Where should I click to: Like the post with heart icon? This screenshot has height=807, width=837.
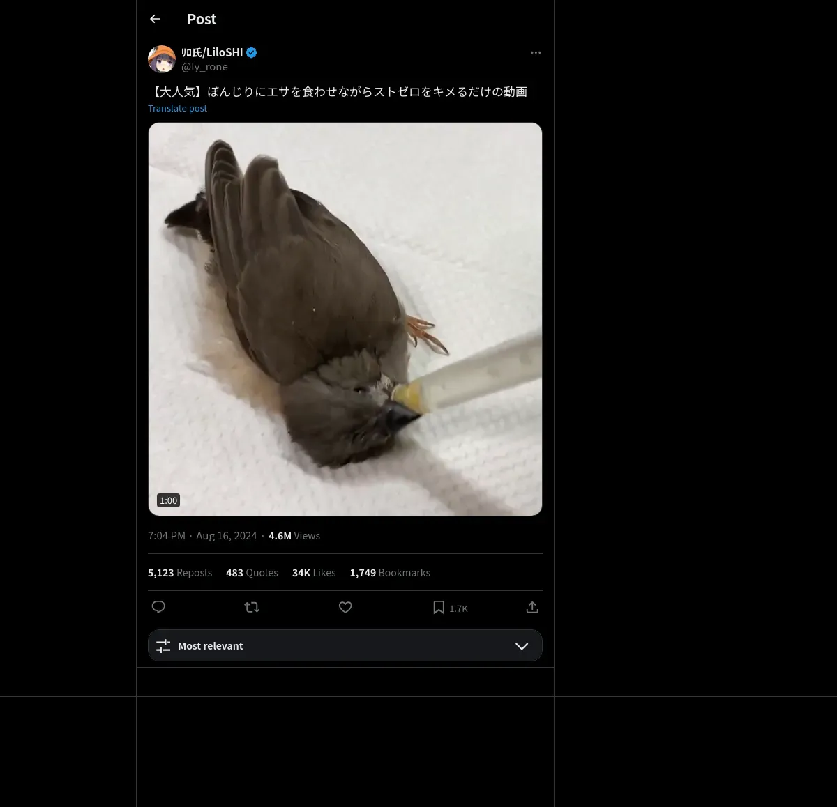pyautogui.click(x=345, y=607)
